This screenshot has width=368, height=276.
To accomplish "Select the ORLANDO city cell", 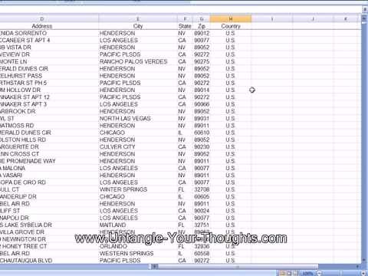I will [138, 246].
